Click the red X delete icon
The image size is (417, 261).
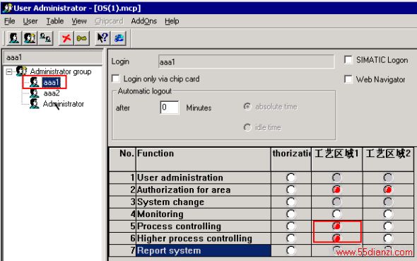(x=66, y=38)
